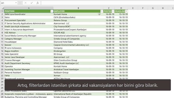
Task: Select row 10 header
Action: point(2,39)
